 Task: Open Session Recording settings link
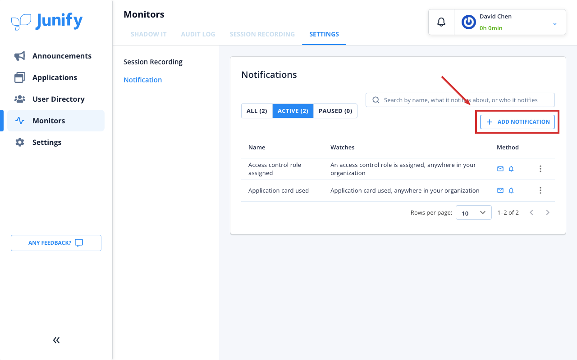click(153, 62)
